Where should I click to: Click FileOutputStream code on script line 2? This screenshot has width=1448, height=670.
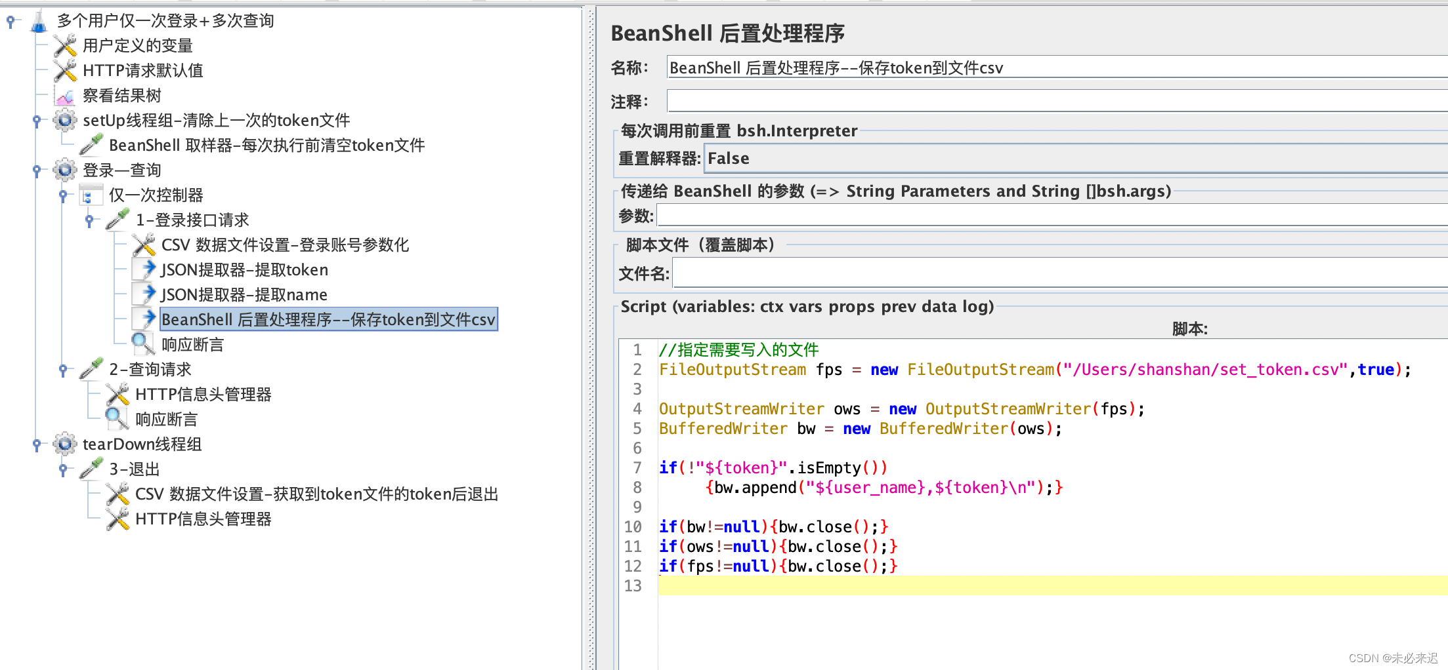1034,370
